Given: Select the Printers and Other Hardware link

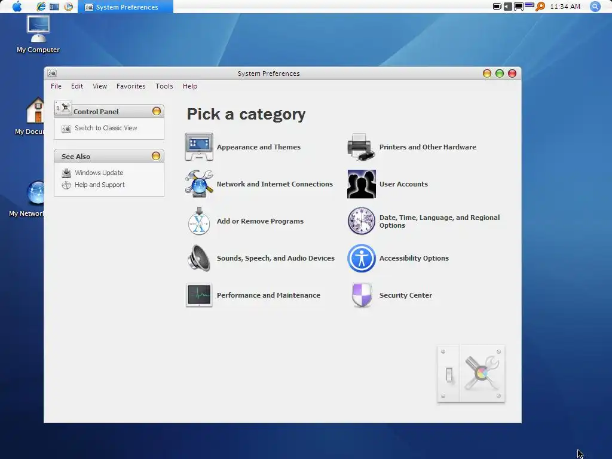Looking at the screenshot, I should [x=428, y=147].
